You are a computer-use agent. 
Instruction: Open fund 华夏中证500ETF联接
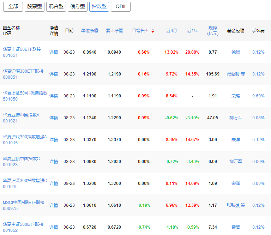point(23,224)
